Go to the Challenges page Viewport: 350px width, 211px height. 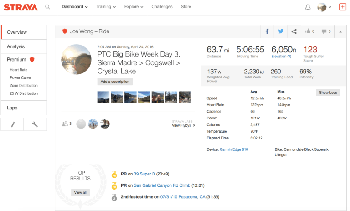click(x=162, y=7)
